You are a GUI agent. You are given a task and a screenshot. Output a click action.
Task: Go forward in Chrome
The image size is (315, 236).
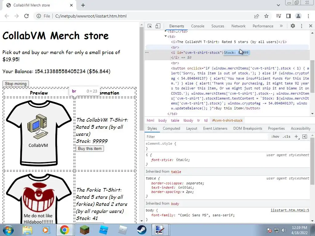coord(17,16)
